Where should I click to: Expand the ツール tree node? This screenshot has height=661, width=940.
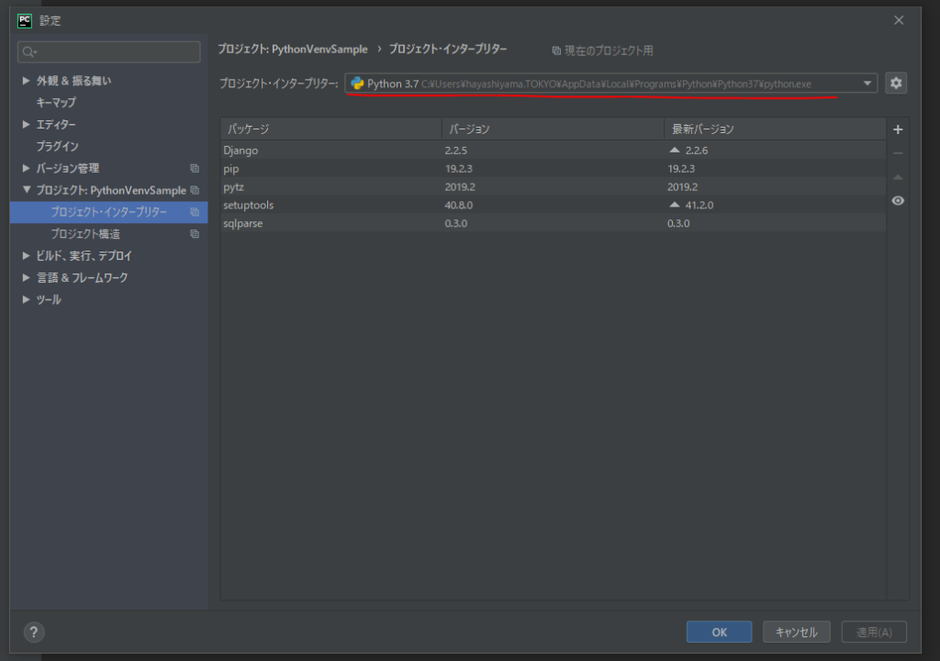[x=26, y=299]
